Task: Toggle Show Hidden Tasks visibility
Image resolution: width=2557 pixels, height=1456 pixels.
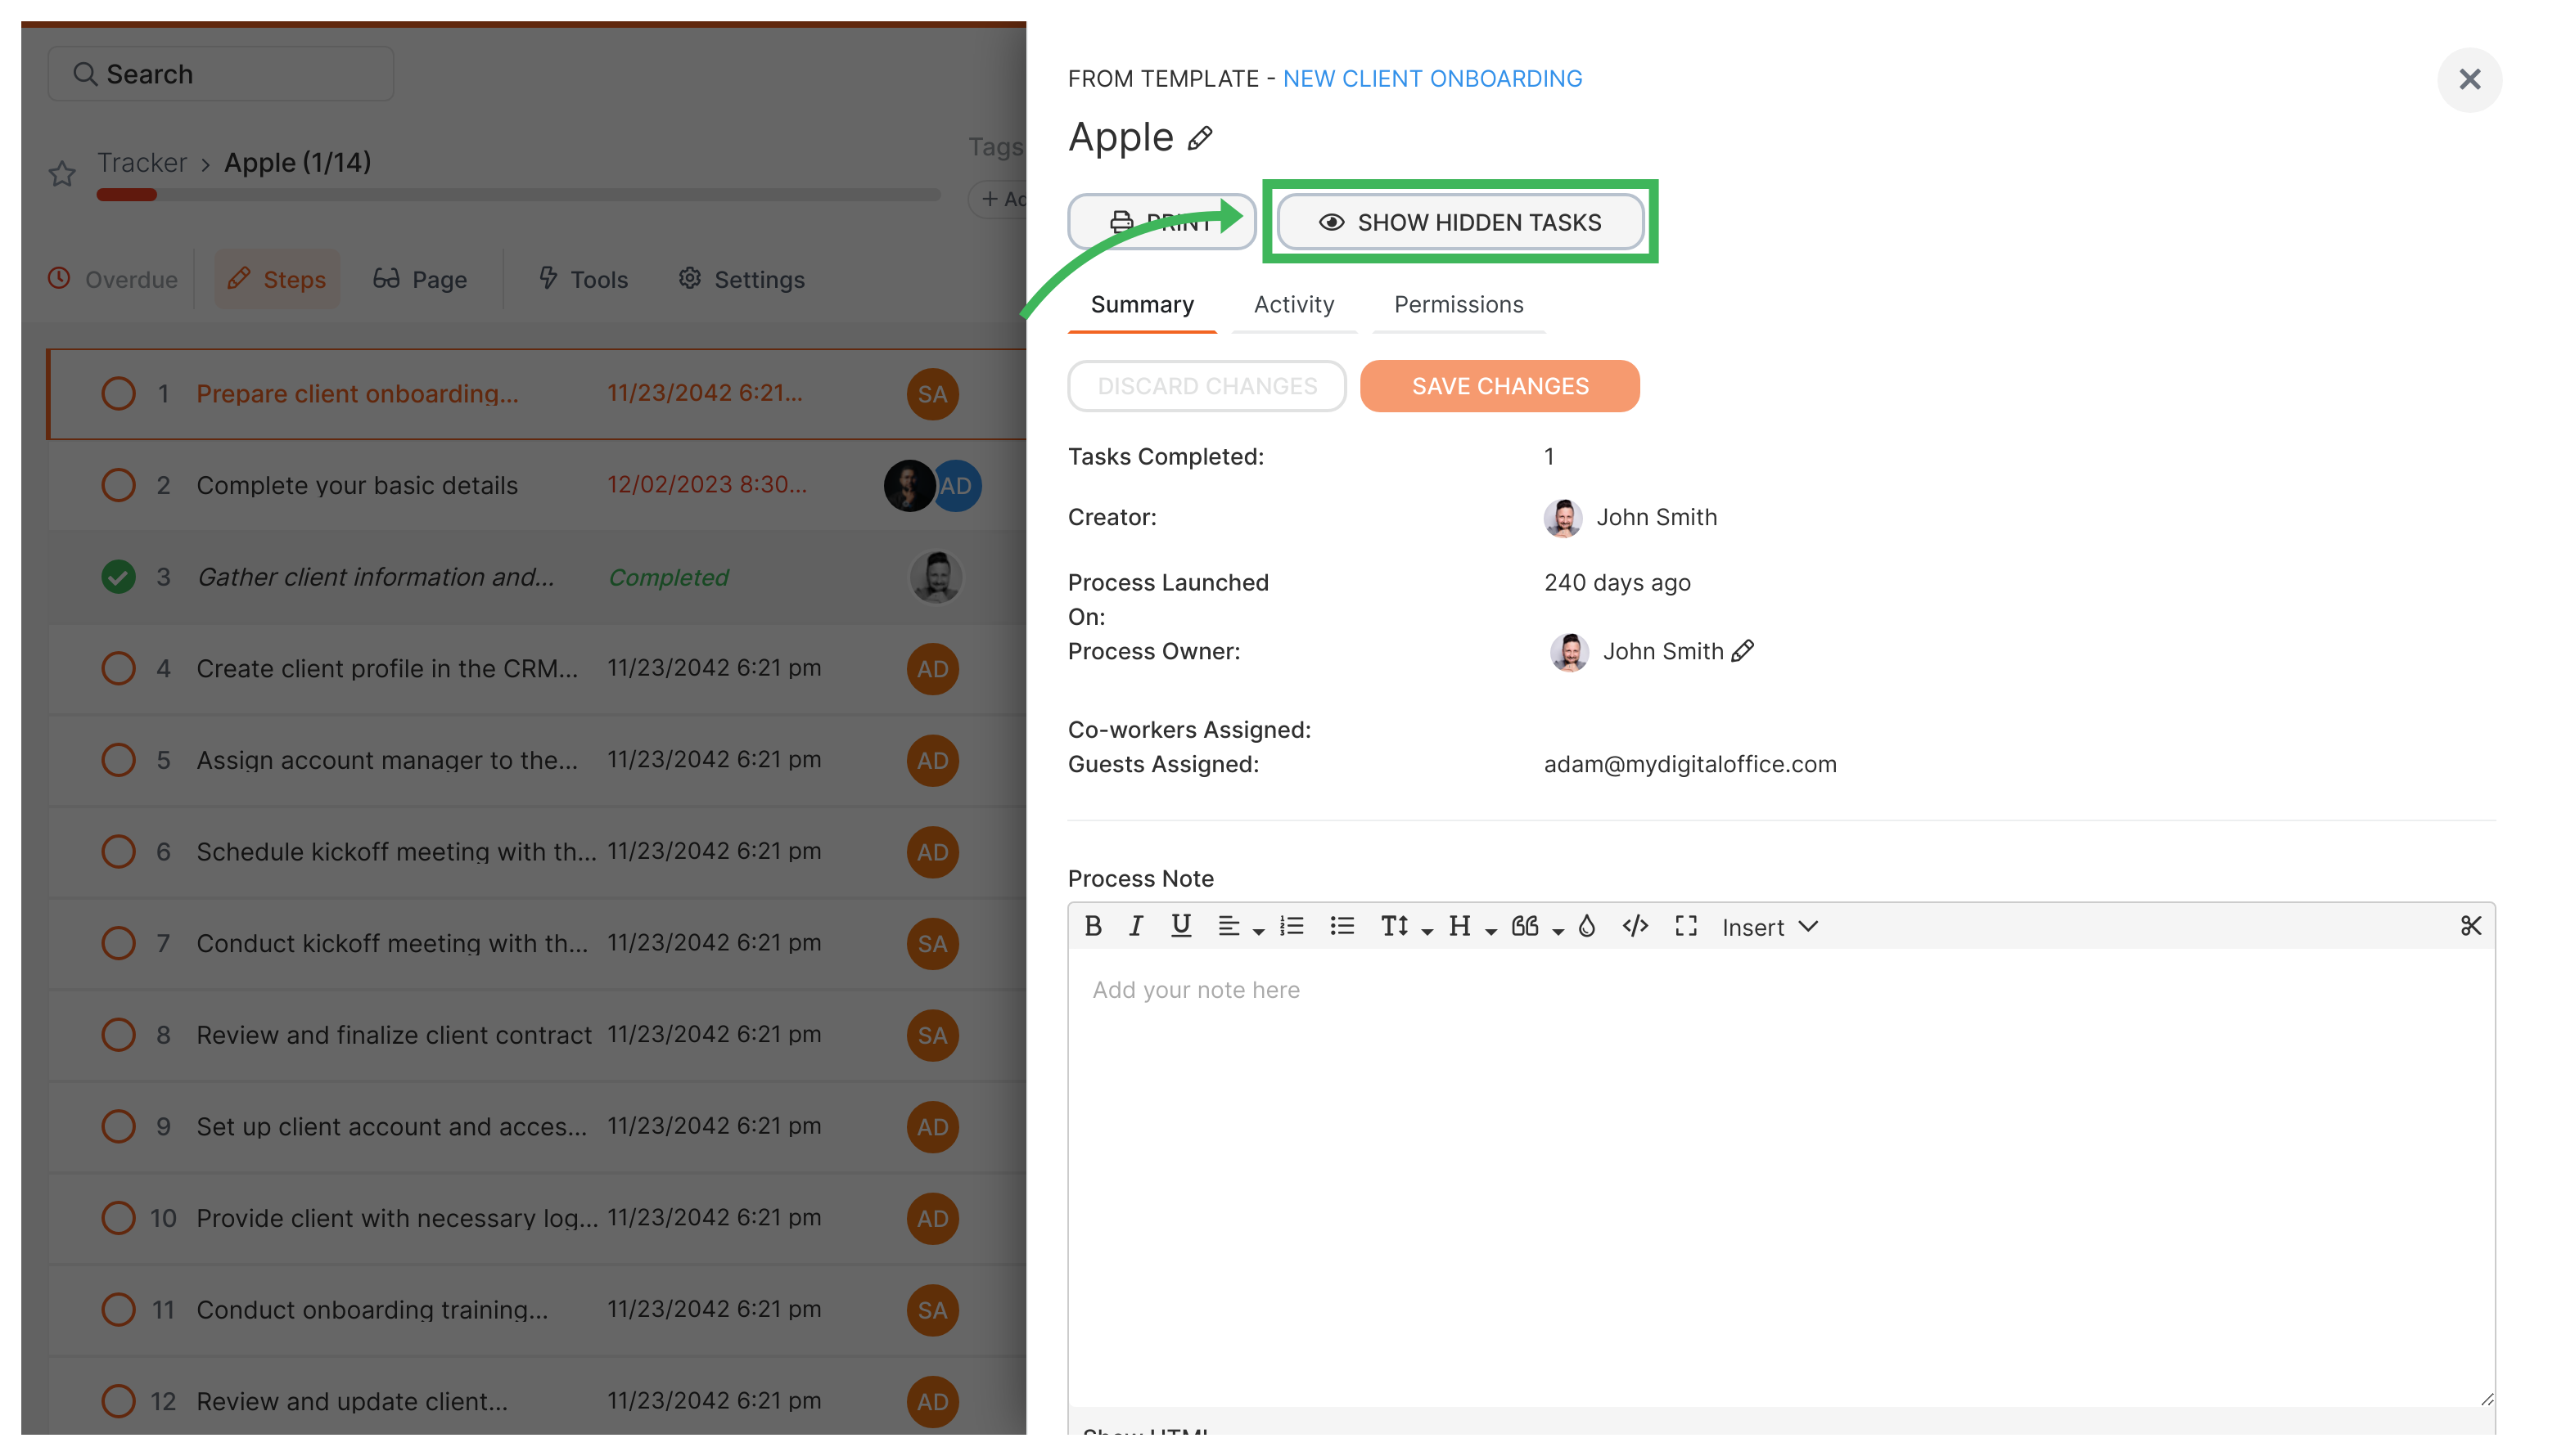Action: point(1459,222)
